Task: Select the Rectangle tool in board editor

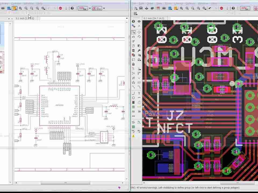Action: (x=134, y=102)
